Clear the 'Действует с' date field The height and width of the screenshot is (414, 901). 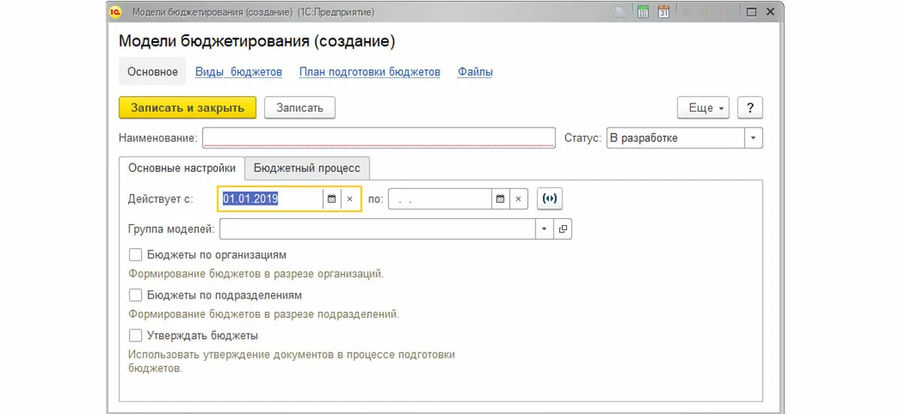click(x=350, y=199)
